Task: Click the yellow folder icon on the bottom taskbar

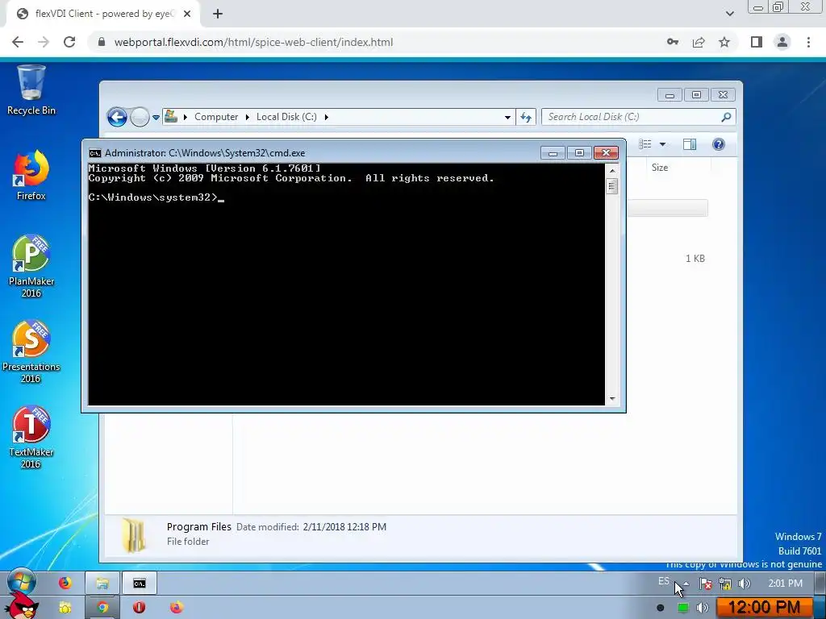Action: [65, 608]
